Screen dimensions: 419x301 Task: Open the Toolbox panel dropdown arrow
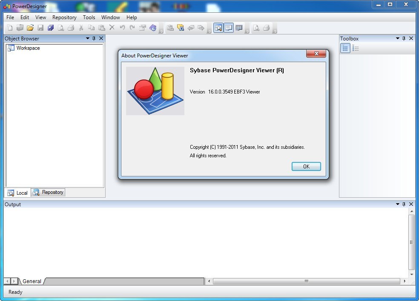pyautogui.click(x=397, y=38)
